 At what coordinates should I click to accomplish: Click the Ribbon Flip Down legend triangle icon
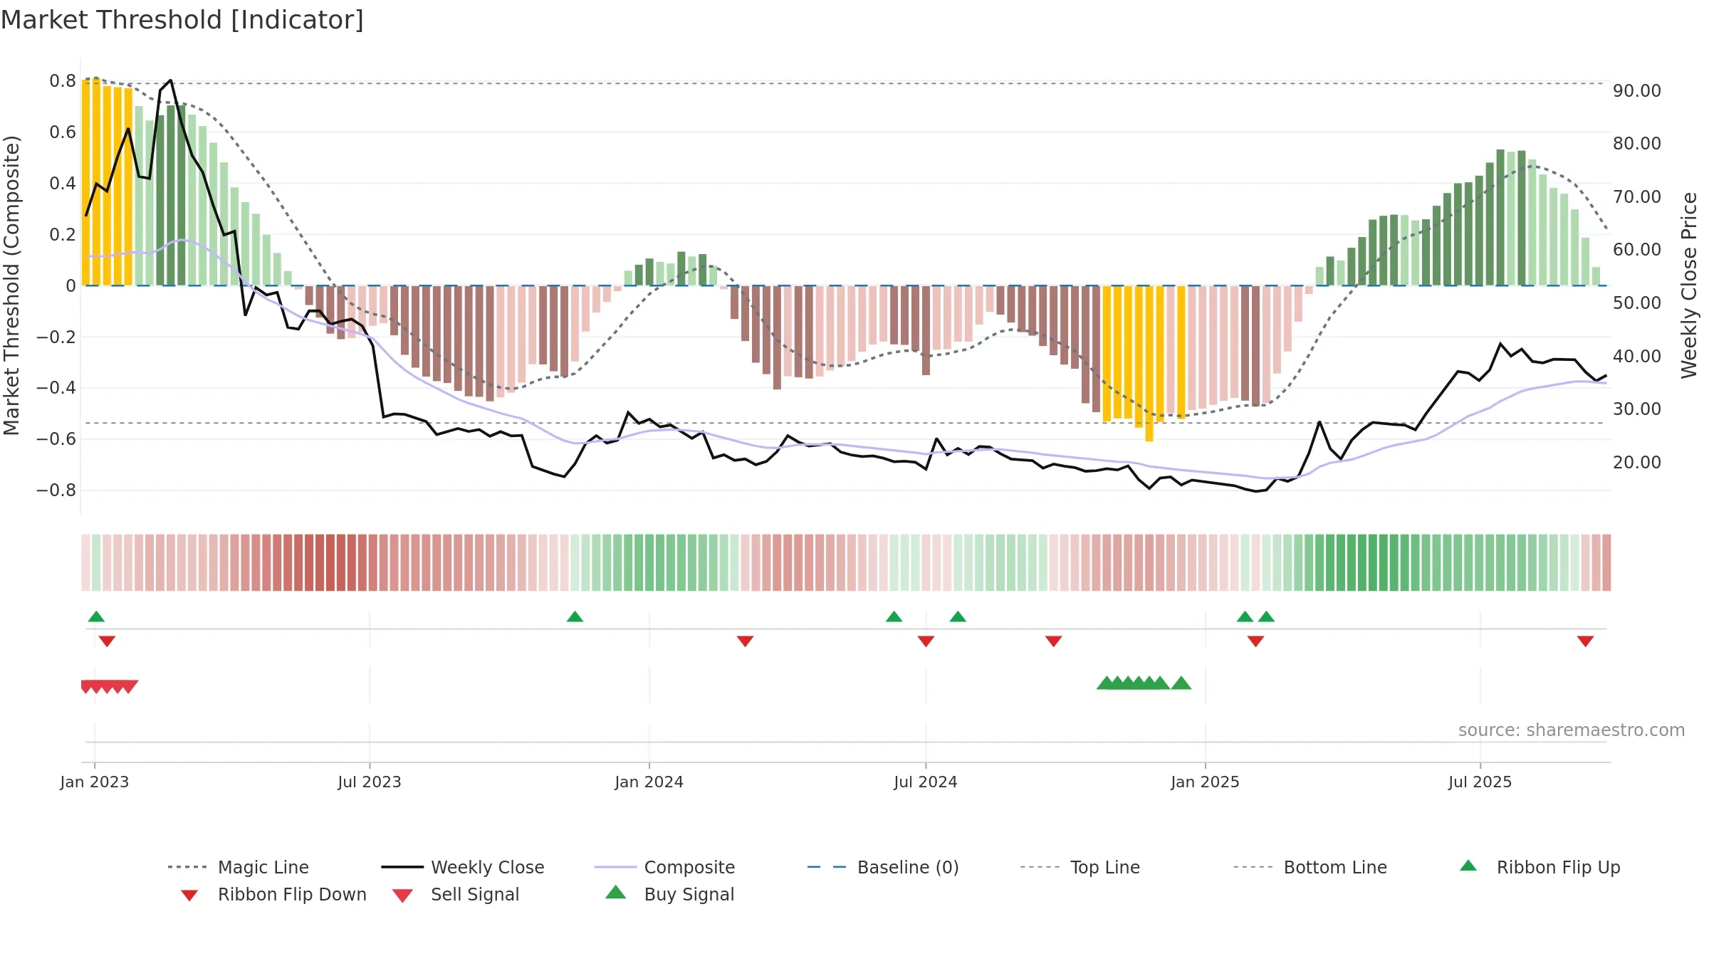(189, 896)
